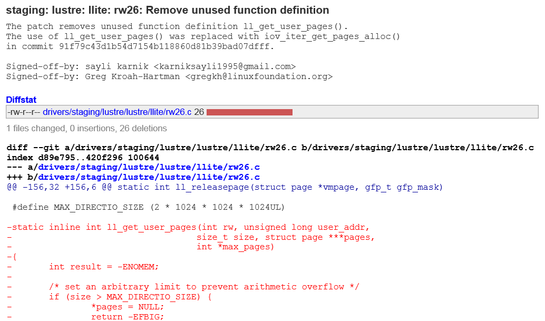The image size is (545, 321).
Task: Open the Diffstat link
Action: 21,100
